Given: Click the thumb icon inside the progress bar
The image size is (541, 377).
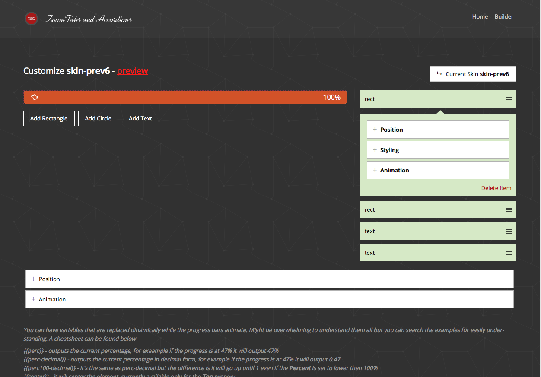Looking at the screenshot, I should click(35, 97).
